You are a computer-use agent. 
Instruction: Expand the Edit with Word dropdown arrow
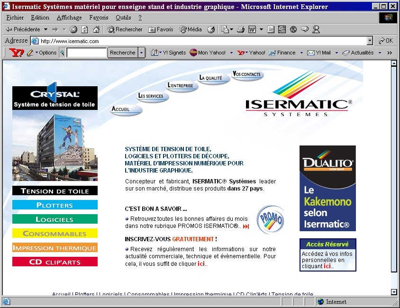(x=261, y=29)
